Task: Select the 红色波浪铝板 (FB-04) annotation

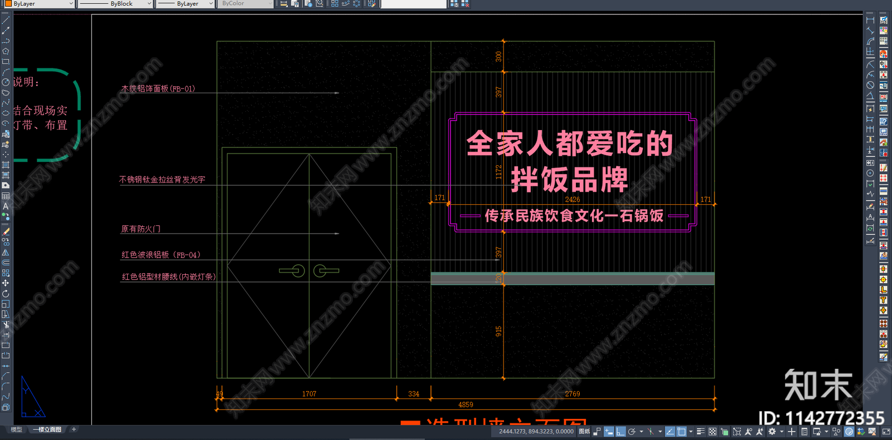Action: tap(161, 255)
